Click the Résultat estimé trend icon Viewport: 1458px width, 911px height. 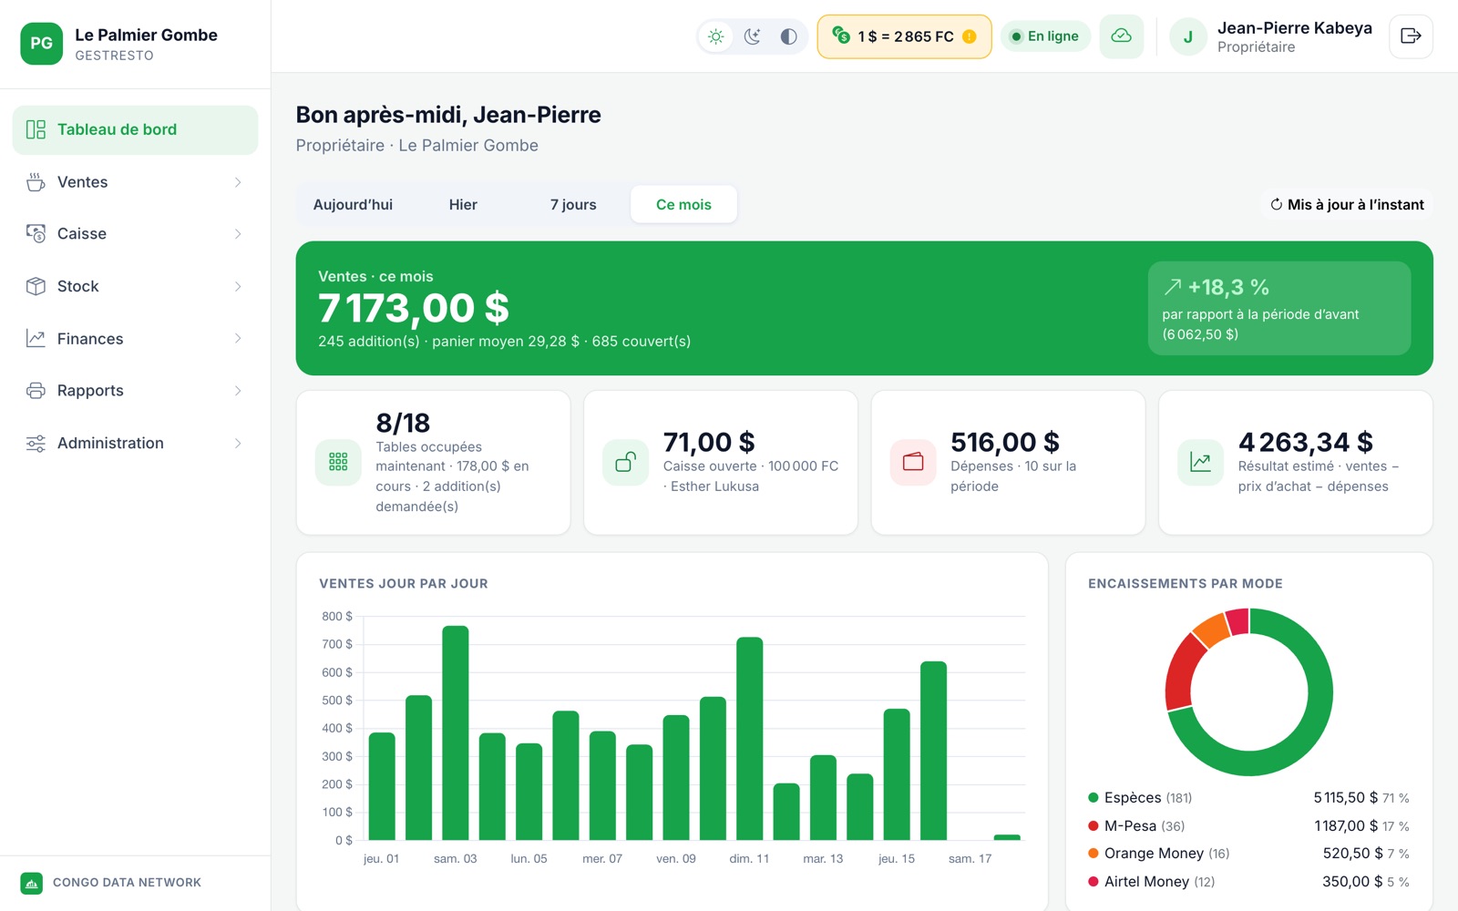[x=1201, y=462]
